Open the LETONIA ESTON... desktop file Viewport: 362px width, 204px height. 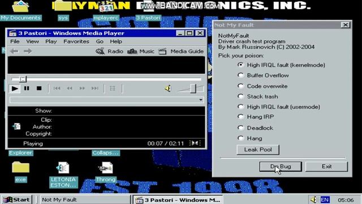(63, 175)
